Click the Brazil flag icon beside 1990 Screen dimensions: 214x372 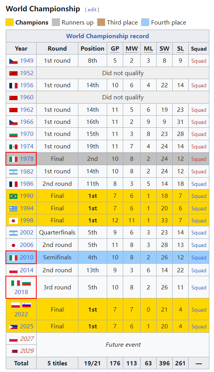[13, 196]
